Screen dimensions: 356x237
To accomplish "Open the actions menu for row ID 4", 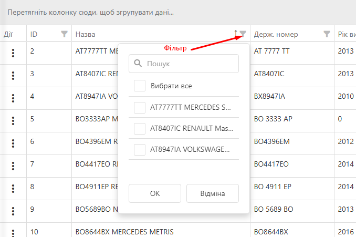I will [13, 98].
